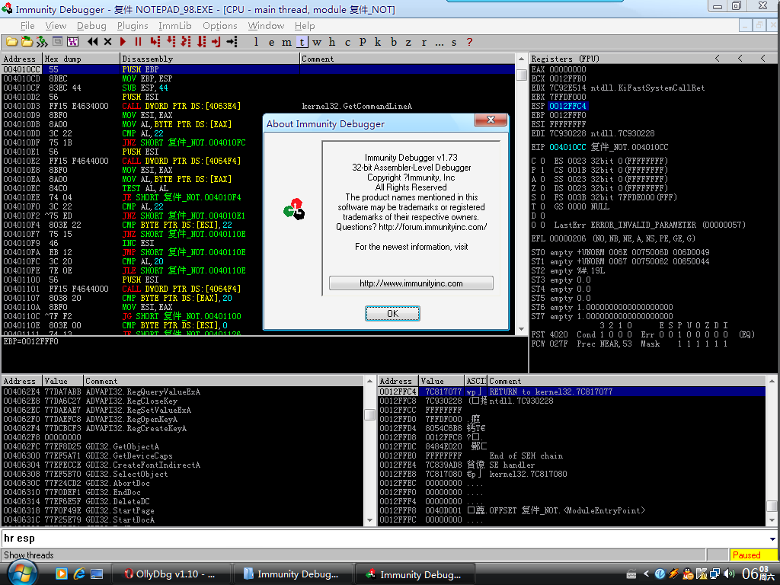Screen dimensions: 780x585
Task: Open Windows list with 'w' button
Action: tap(317, 43)
